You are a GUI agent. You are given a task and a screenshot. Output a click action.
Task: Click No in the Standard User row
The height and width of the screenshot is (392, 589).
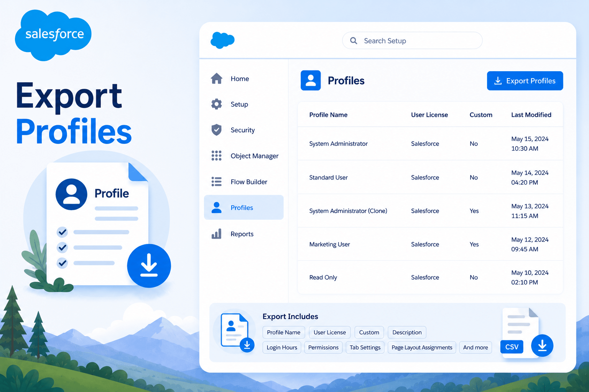474,178
